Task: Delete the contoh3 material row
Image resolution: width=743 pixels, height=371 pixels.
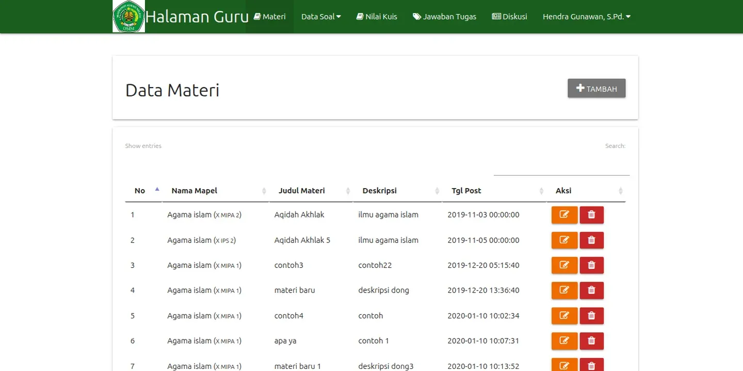Action: click(x=592, y=265)
